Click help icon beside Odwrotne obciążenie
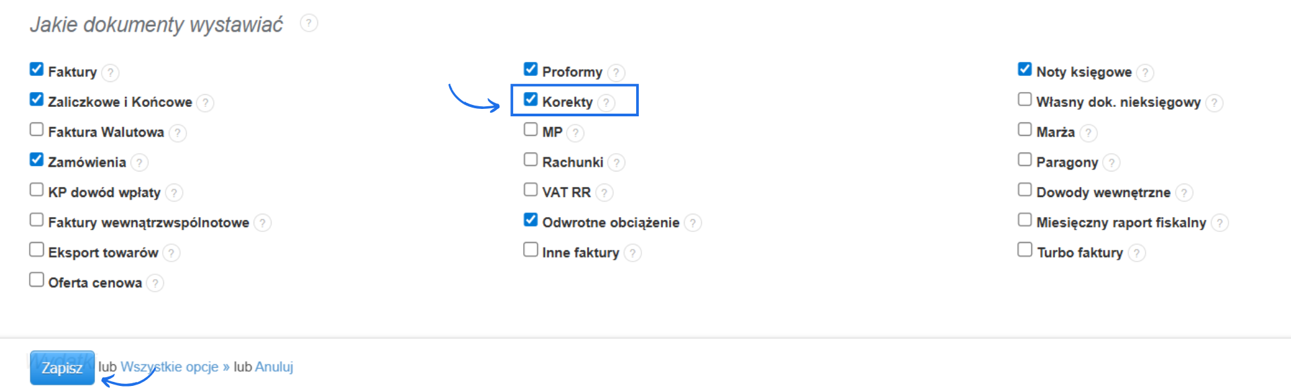 [x=693, y=223]
